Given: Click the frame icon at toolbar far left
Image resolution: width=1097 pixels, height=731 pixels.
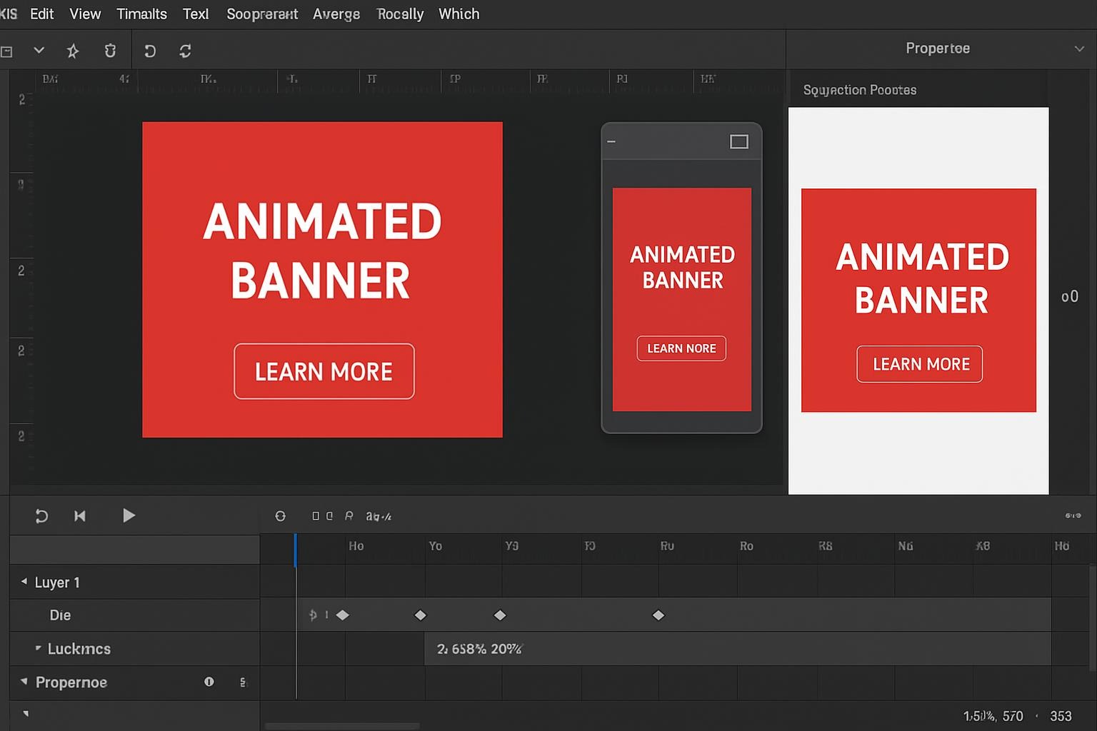Looking at the screenshot, I should click(7, 51).
